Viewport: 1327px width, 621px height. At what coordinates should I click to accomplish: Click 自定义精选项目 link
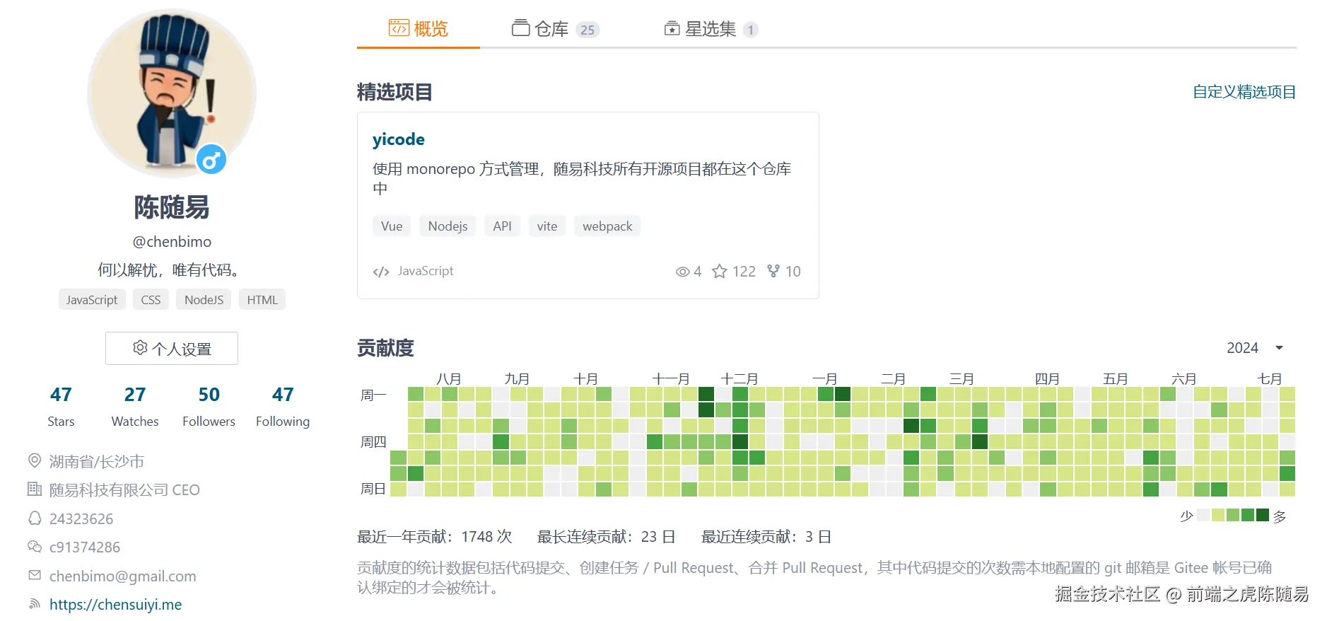(1244, 92)
